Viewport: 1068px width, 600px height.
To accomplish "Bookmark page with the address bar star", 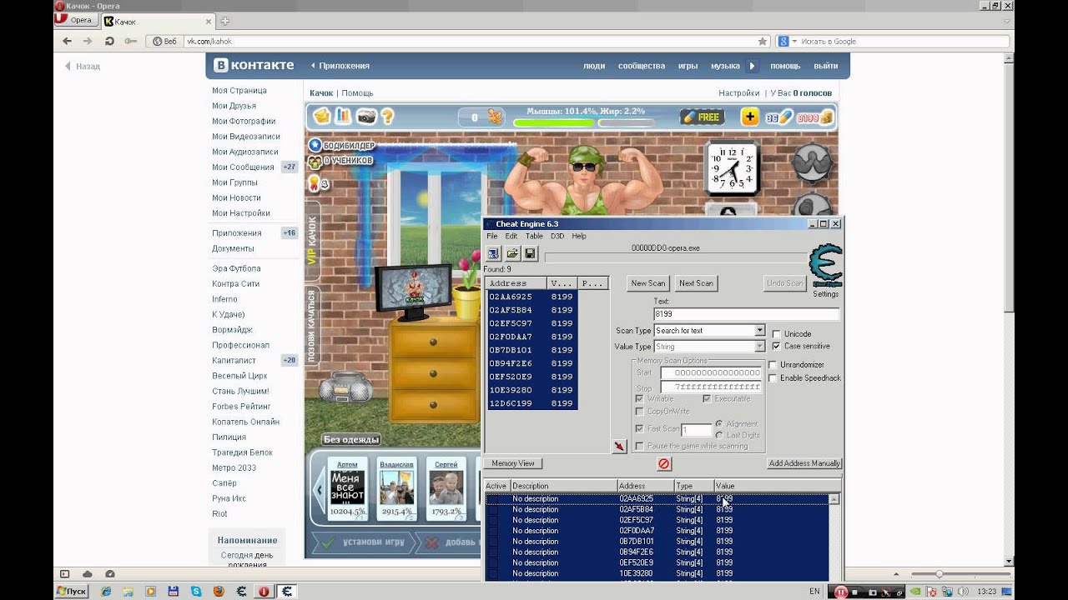I will coord(763,41).
